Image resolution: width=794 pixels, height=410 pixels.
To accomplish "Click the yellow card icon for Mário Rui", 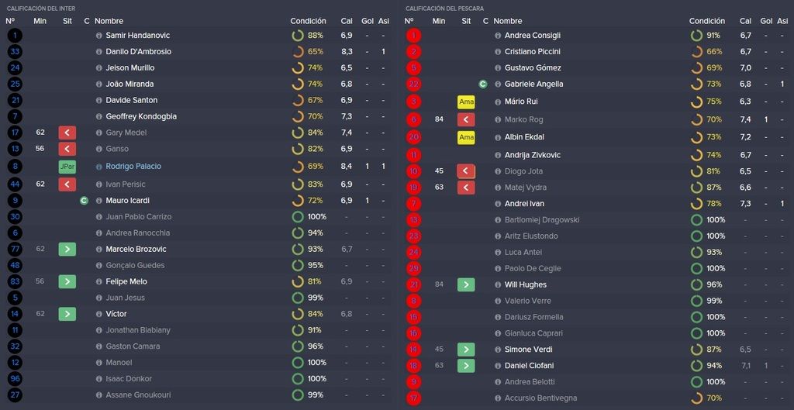I will (x=466, y=102).
